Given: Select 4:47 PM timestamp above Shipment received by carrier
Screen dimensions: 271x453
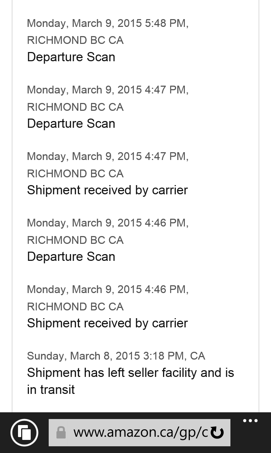Looking at the screenshot, I should pyautogui.click(x=108, y=156).
